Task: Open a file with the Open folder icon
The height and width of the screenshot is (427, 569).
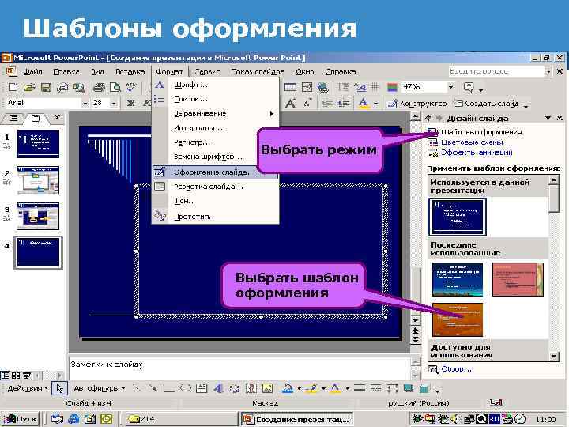Action: tap(29, 87)
